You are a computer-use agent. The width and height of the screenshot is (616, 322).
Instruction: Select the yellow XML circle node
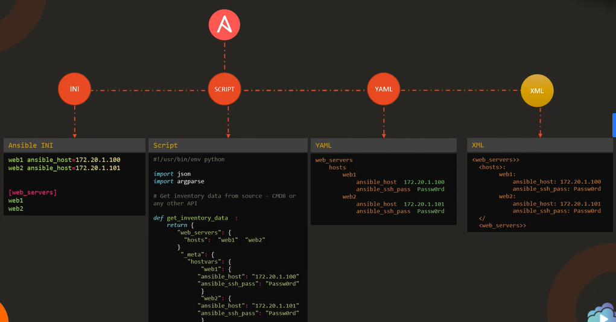537,90
